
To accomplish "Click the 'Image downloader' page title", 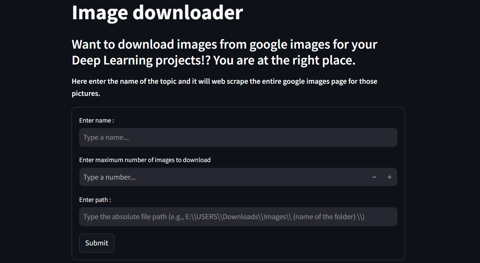I will [x=157, y=13].
